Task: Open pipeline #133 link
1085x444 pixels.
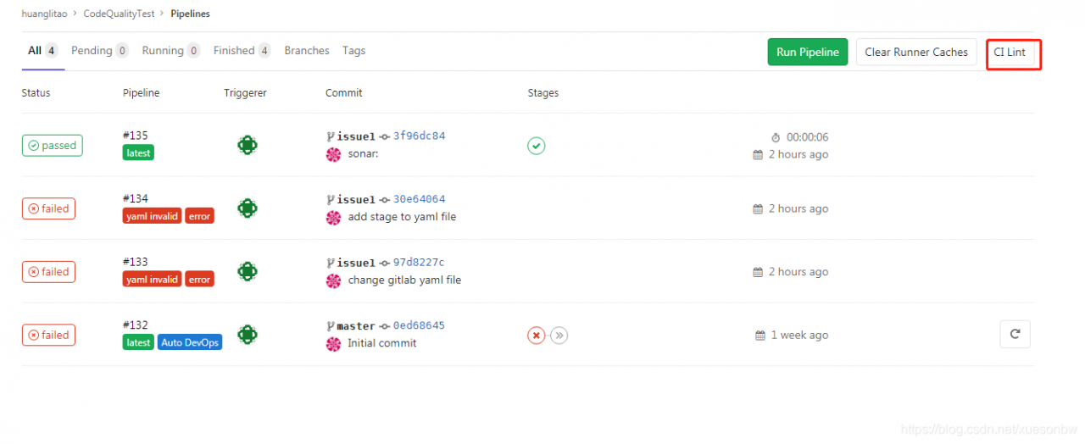Action: 136,262
